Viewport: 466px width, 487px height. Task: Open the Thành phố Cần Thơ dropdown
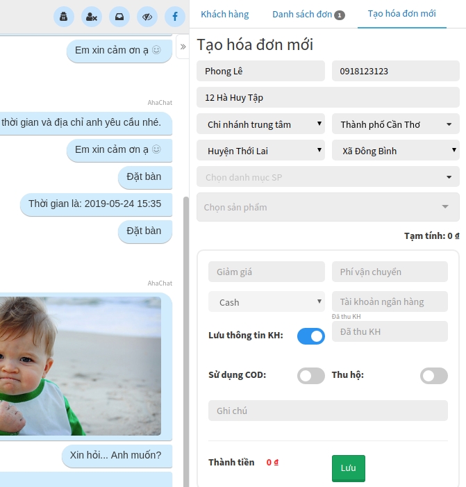(395, 125)
